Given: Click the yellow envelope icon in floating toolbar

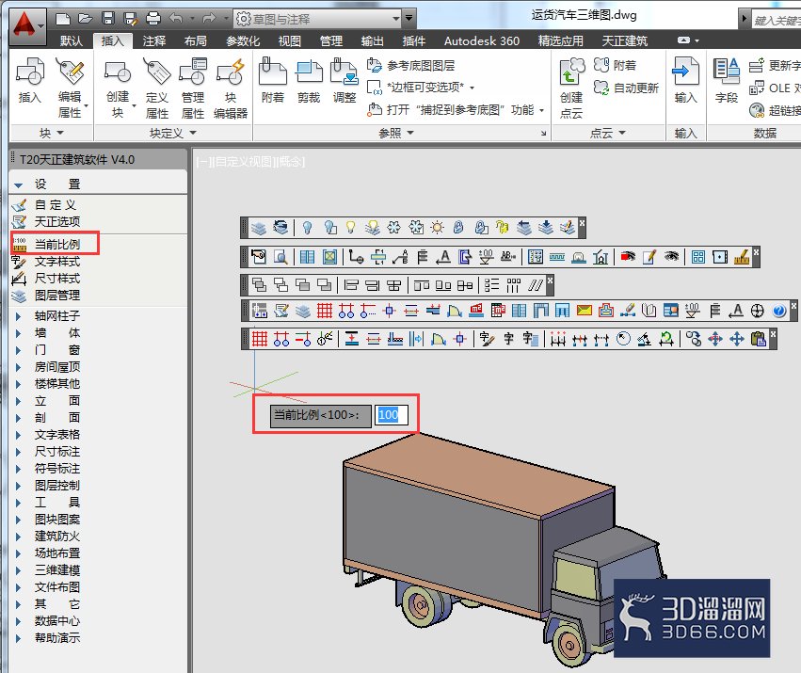Looking at the screenshot, I should click(584, 311).
